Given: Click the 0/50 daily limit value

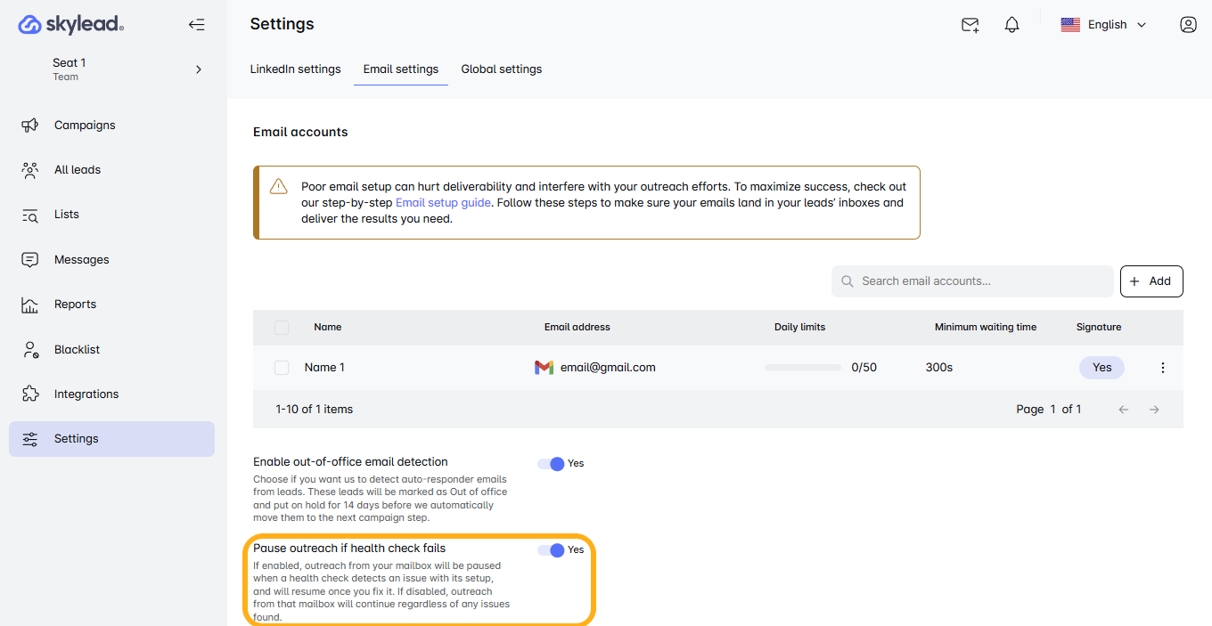Looking at the screenshot, I should pos(864,368).
